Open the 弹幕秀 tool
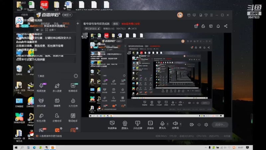Viewport: 266px width, 150px height. [x=57, y=103]
